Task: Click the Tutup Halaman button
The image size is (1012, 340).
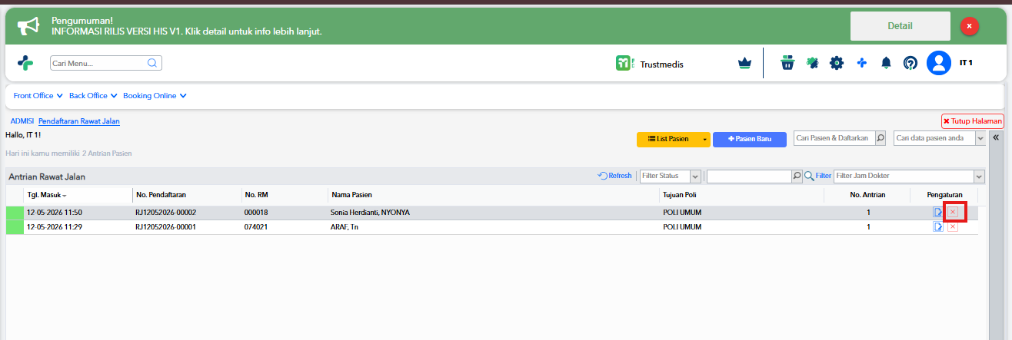Action: (x=972, y=121)
